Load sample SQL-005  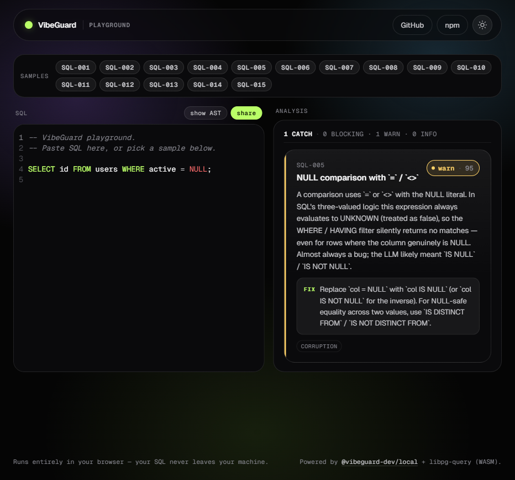pyautogui.click(x=251, y=68)
